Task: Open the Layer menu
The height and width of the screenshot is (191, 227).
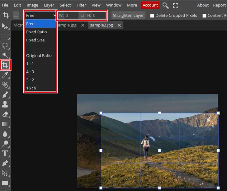Action: pos(49,5)
